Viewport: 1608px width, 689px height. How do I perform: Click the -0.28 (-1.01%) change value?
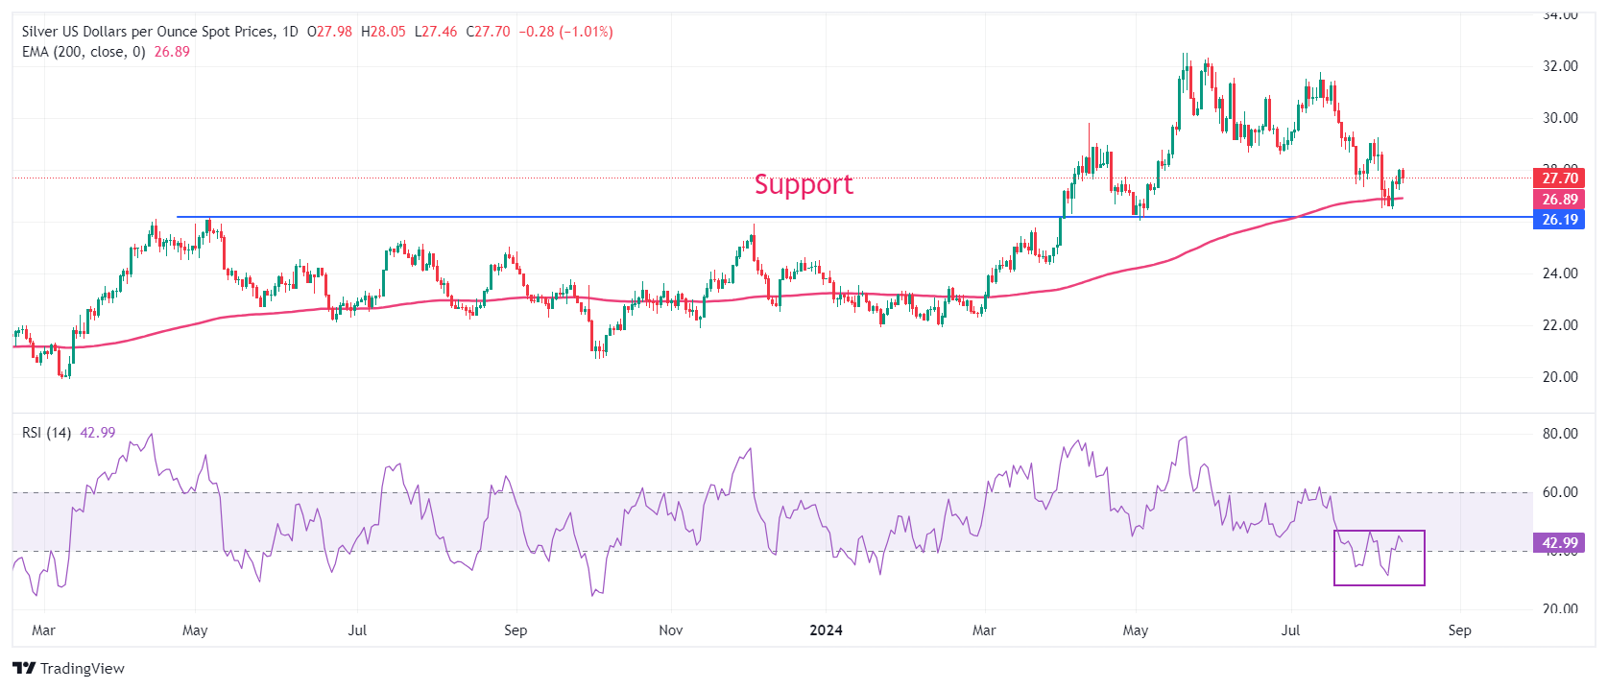pos(565,32)
